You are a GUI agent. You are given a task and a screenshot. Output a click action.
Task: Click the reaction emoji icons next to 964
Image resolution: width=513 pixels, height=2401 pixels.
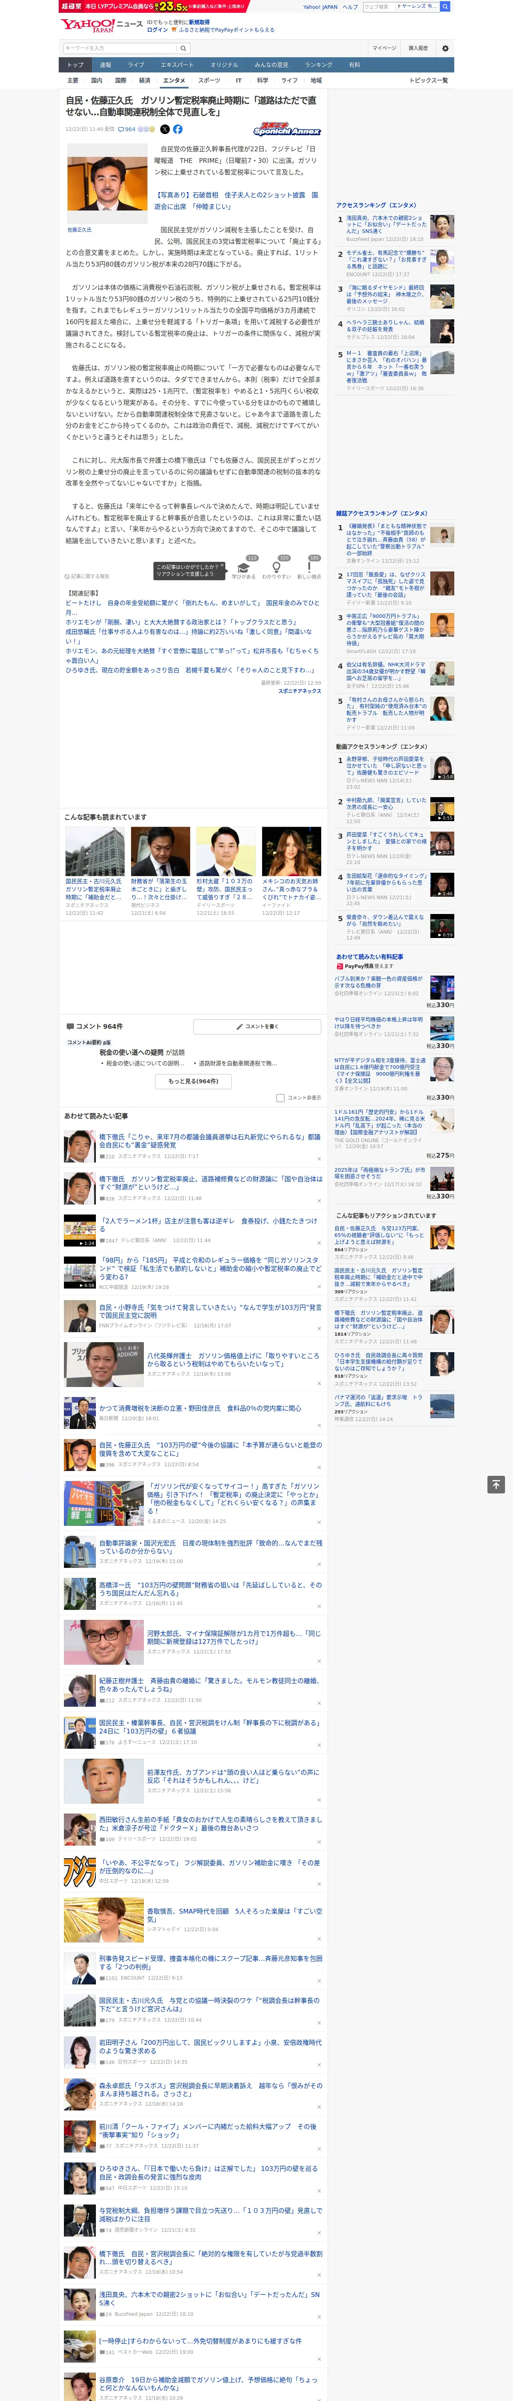click(x=147, y=130)
